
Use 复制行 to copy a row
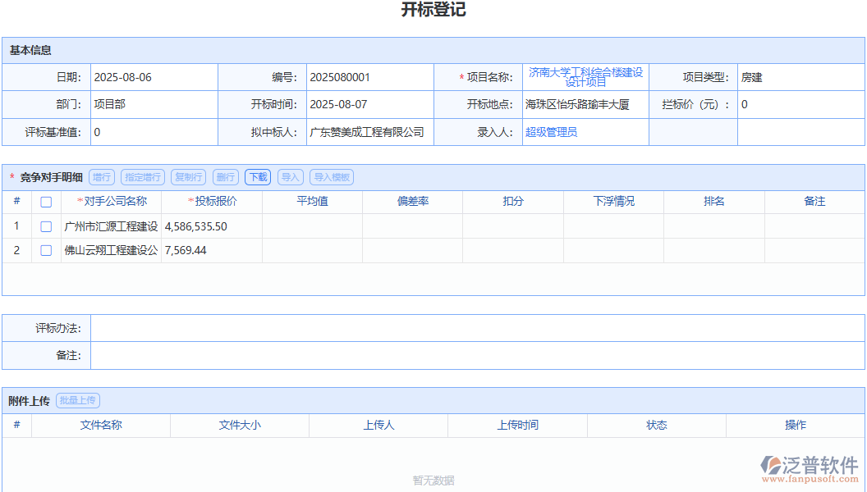189,176
